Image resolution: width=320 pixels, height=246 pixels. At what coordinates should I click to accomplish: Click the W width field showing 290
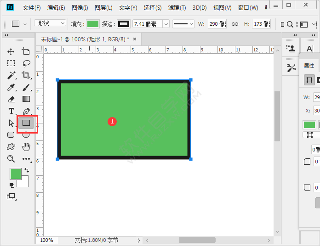point(217,24)
